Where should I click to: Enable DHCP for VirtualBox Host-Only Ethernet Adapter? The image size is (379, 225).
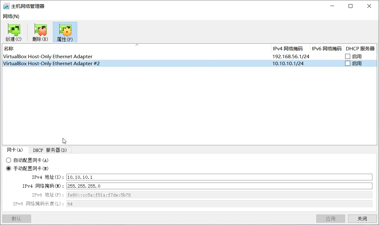click(347, 56)
